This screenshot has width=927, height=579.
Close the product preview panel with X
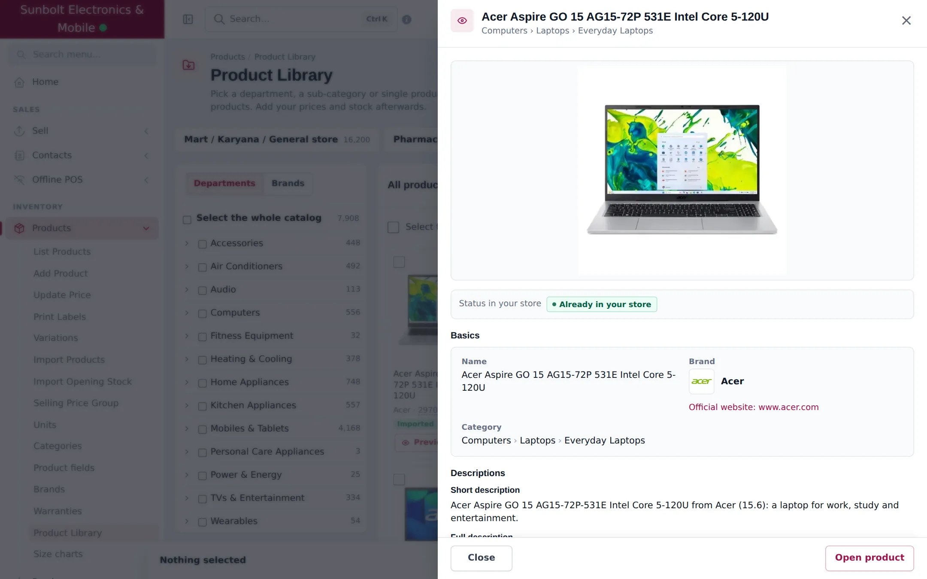point(906,21)
